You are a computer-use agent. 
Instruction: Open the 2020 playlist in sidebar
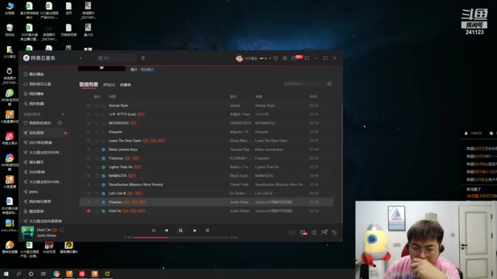click(37, 172)
